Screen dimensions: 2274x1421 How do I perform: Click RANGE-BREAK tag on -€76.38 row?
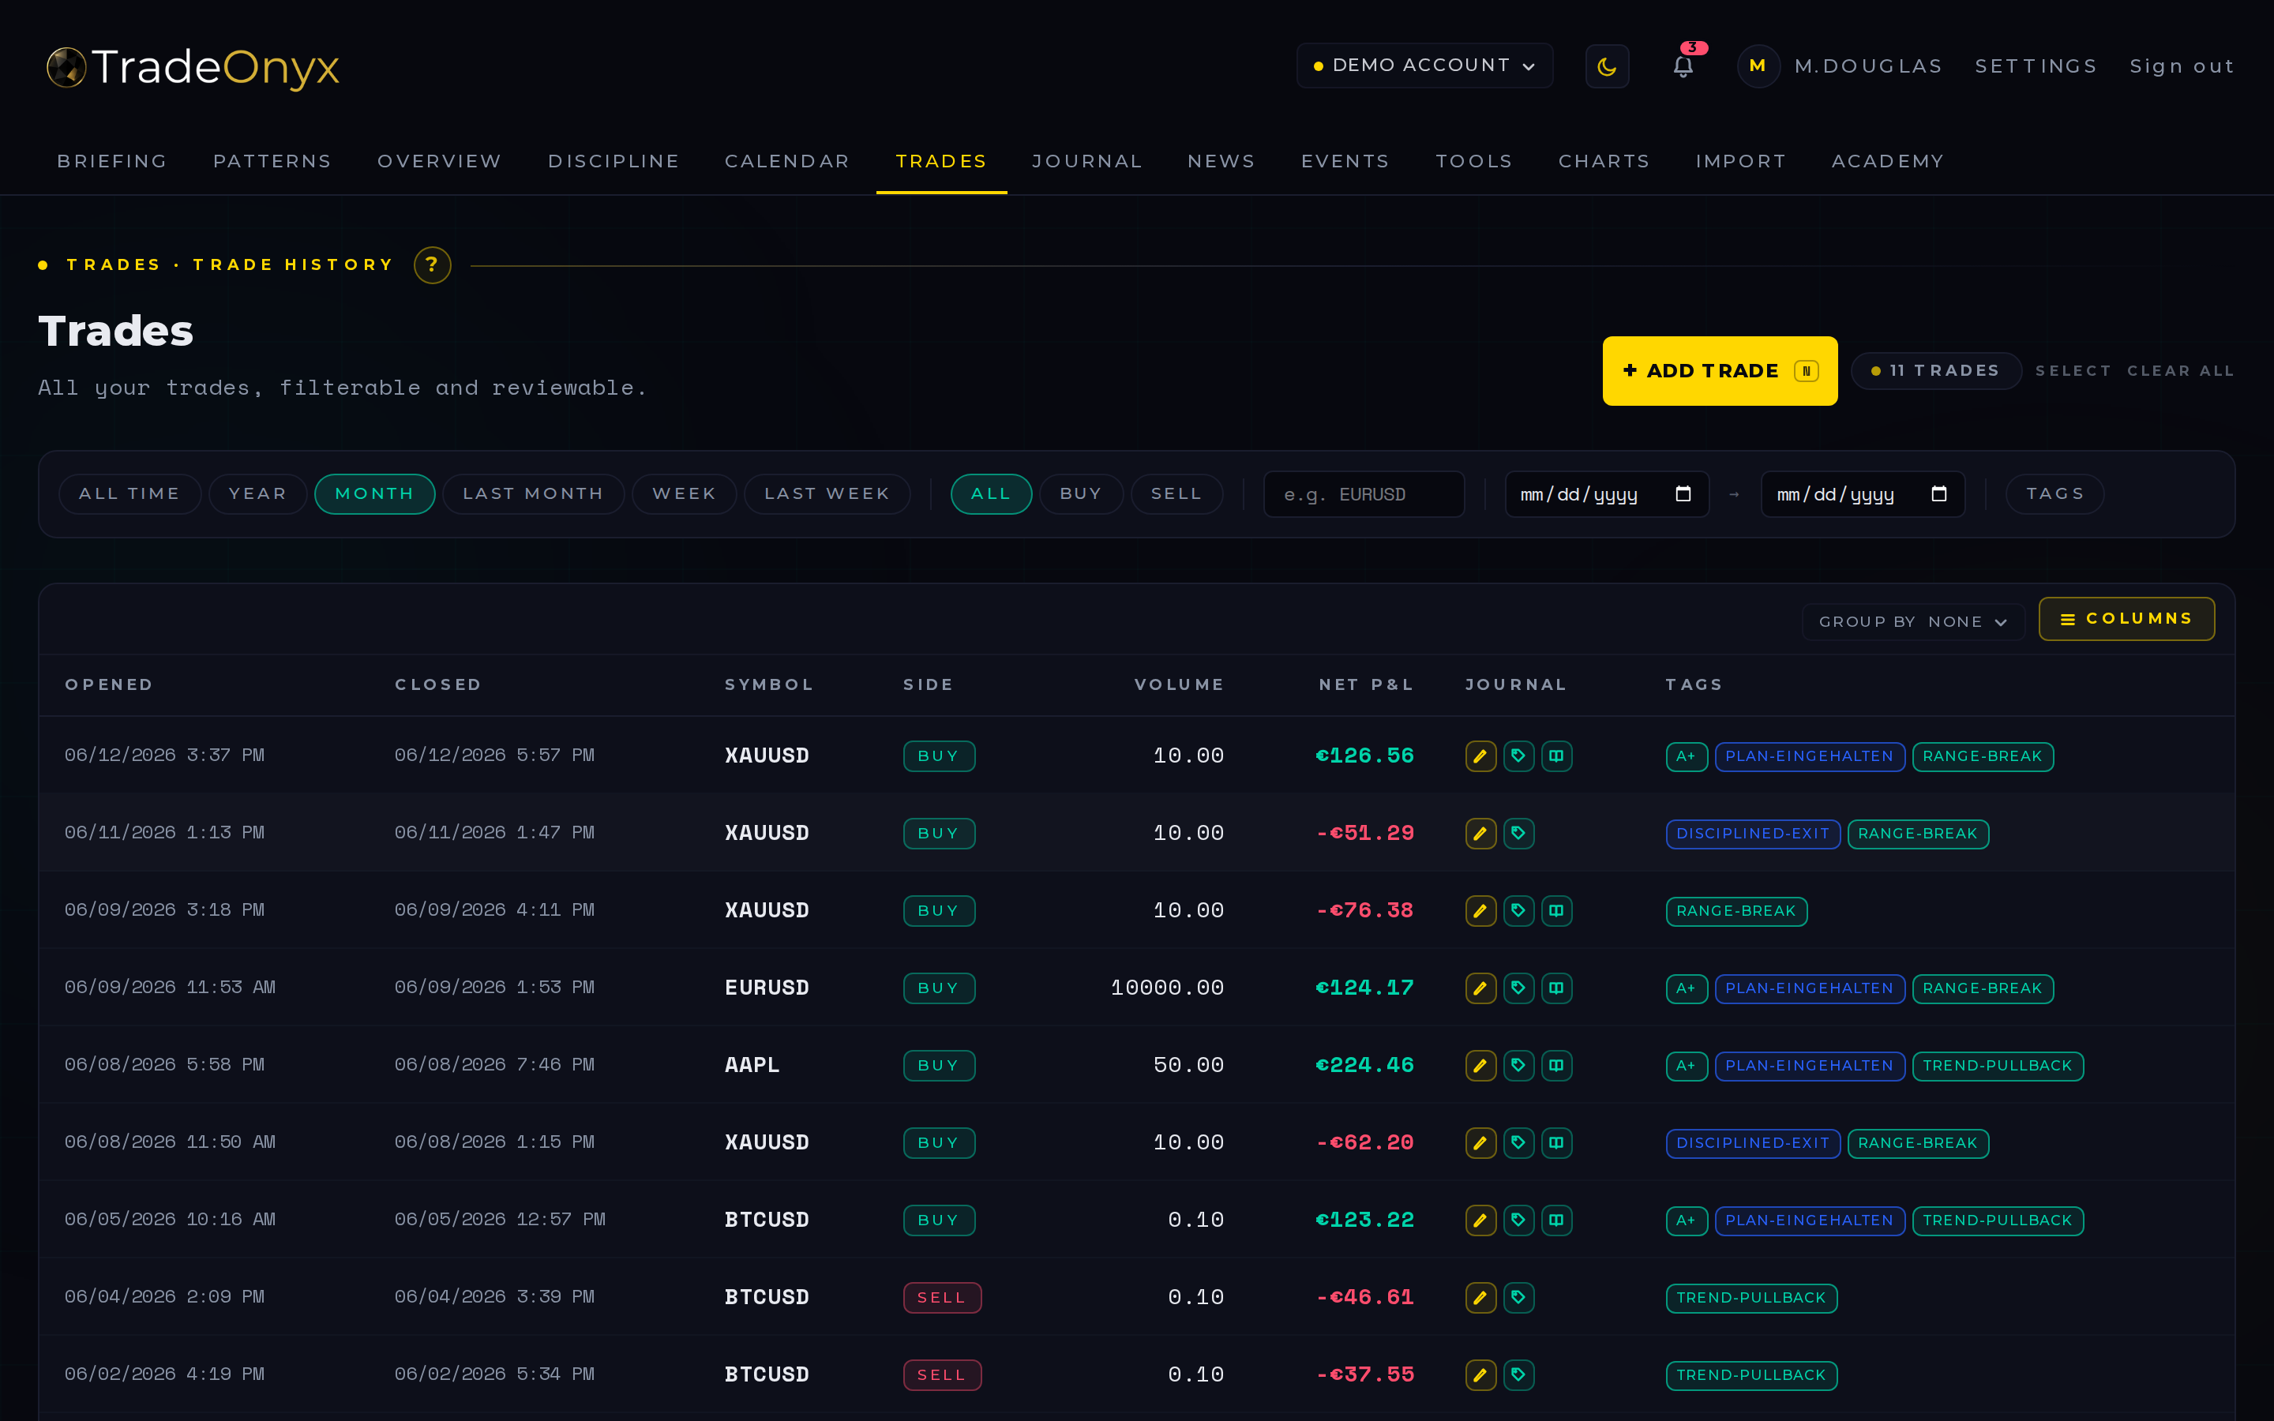coord(1736,911)
